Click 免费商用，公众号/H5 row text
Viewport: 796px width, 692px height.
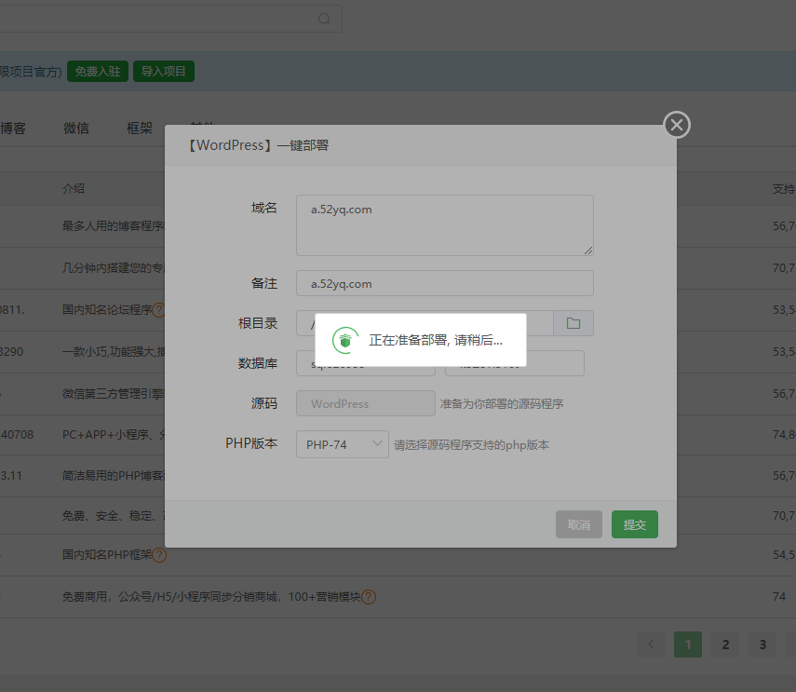(211, 597)
